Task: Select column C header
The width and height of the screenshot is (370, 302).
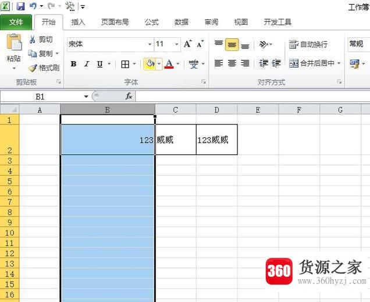Action: pos(176,110)
